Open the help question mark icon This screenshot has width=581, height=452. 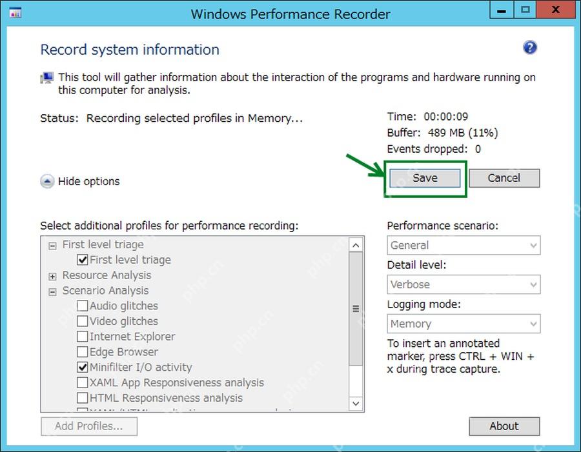pos(530,48)
